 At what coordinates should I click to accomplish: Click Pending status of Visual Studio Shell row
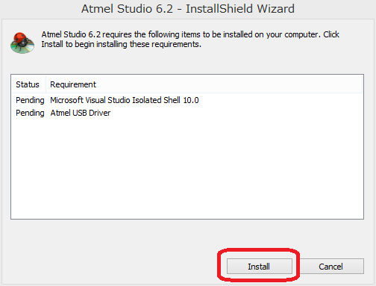[30, 100]
